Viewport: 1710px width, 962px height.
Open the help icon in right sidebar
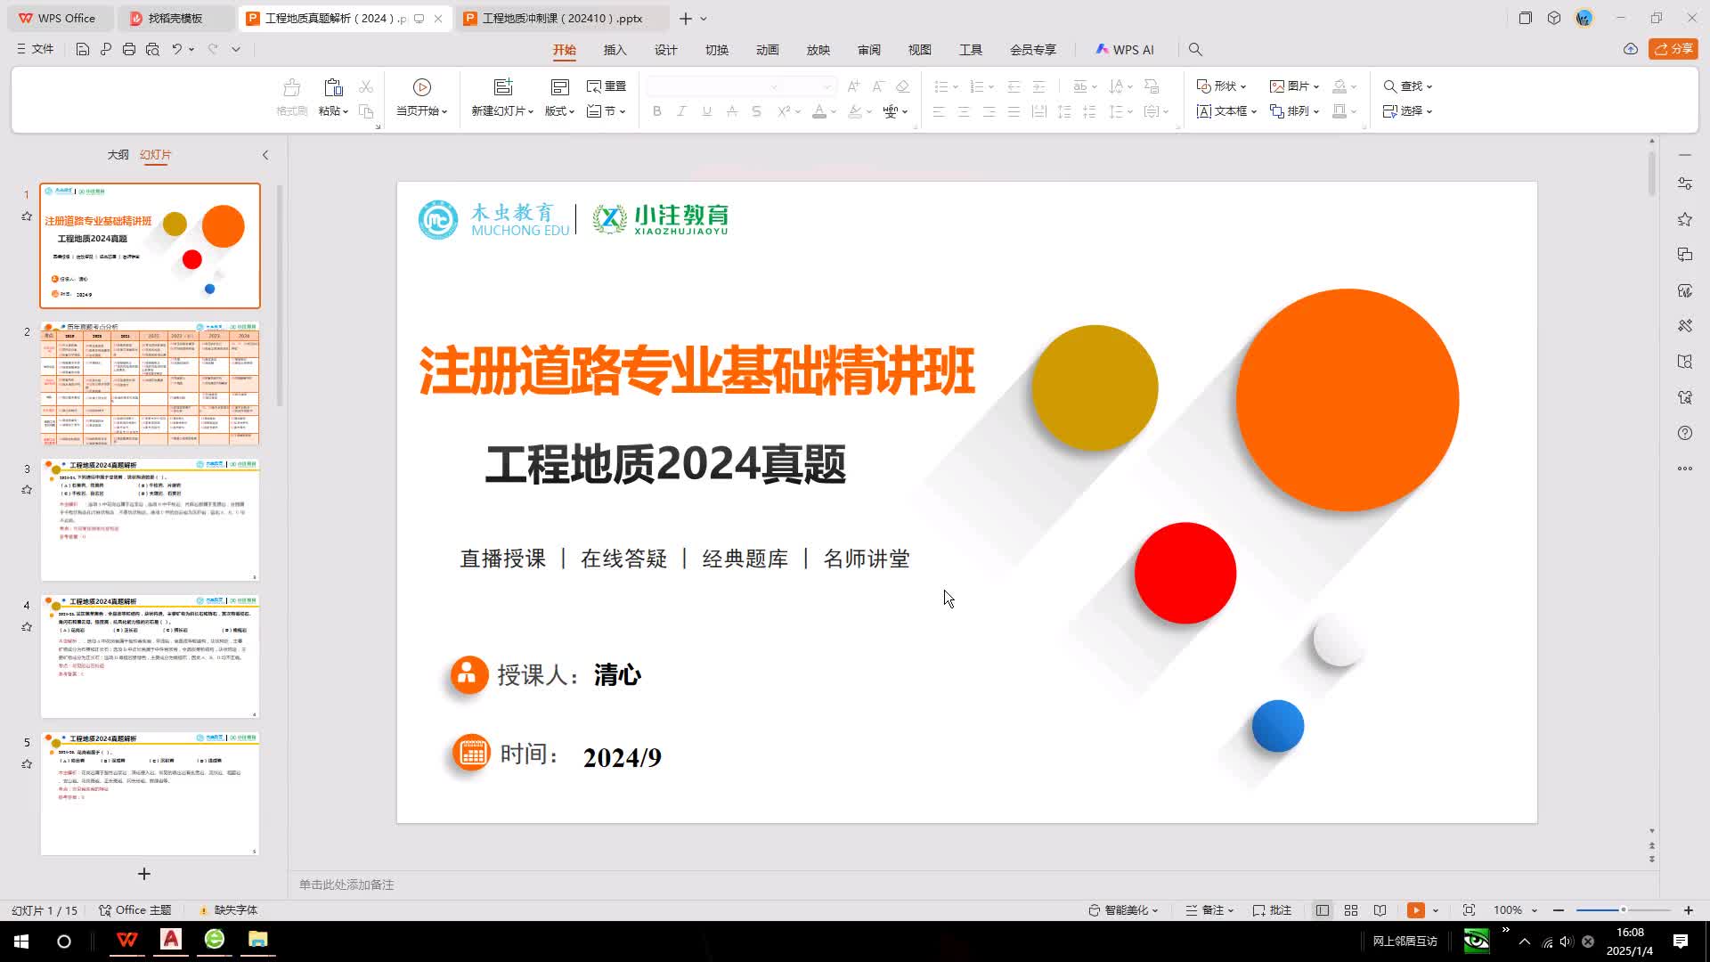coord(1684,433)
